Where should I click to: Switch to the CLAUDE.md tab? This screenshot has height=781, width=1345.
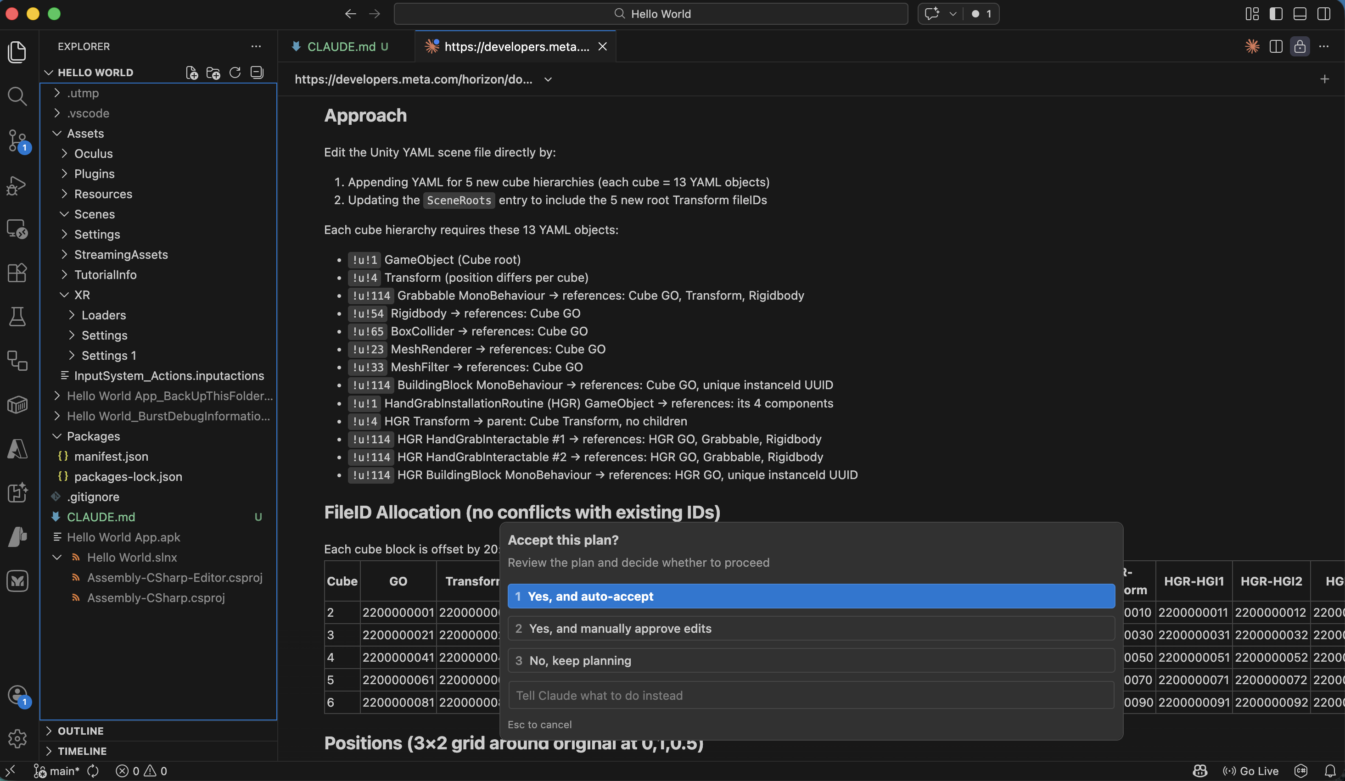342,46
